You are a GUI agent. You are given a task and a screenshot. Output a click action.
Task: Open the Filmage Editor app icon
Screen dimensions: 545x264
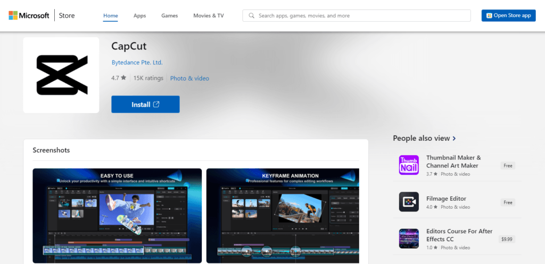tap(409, 202)
